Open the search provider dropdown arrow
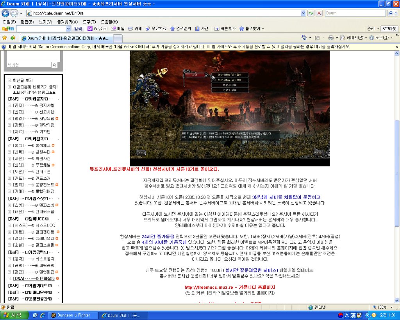Viewport: 400px width, 320px height. point(396,13)
